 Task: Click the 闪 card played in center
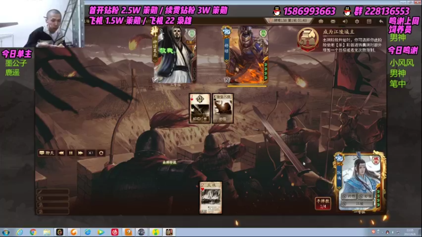coord(200,108)
